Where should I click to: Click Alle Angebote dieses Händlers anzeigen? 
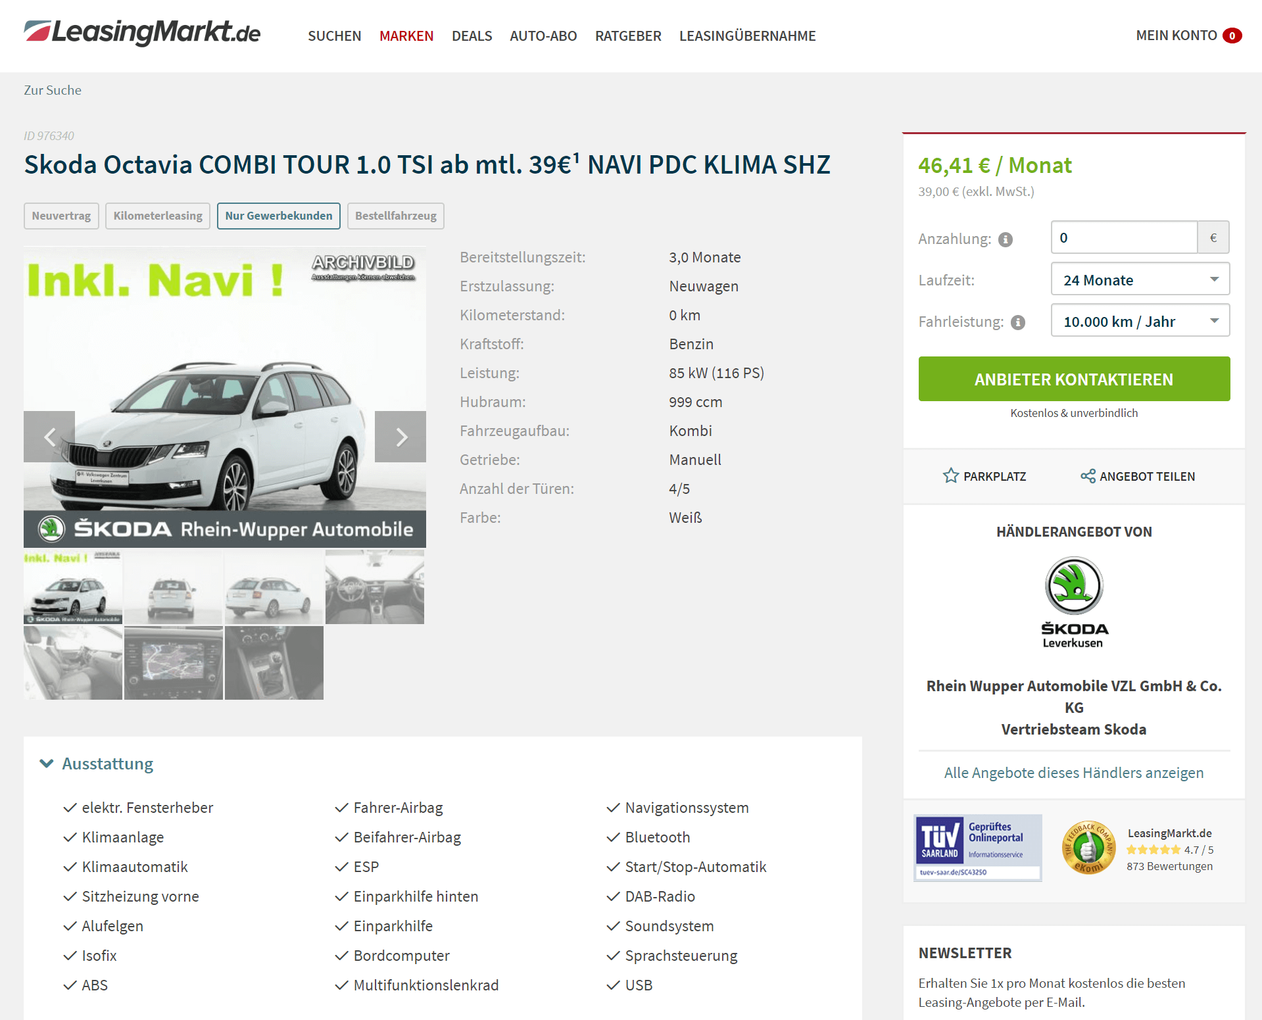pyautogui.click(x=1074, y=773)
